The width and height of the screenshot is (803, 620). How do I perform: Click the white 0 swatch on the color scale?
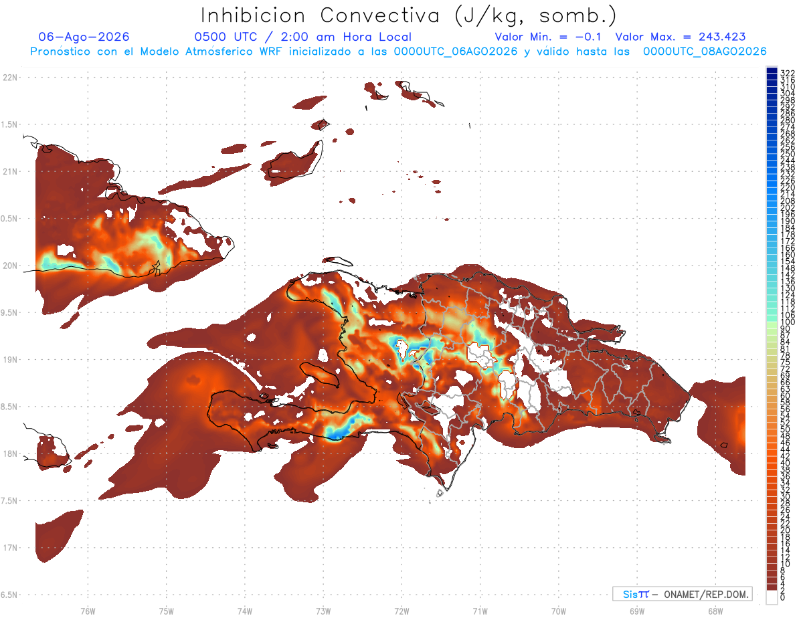click(x=772, y=598)
